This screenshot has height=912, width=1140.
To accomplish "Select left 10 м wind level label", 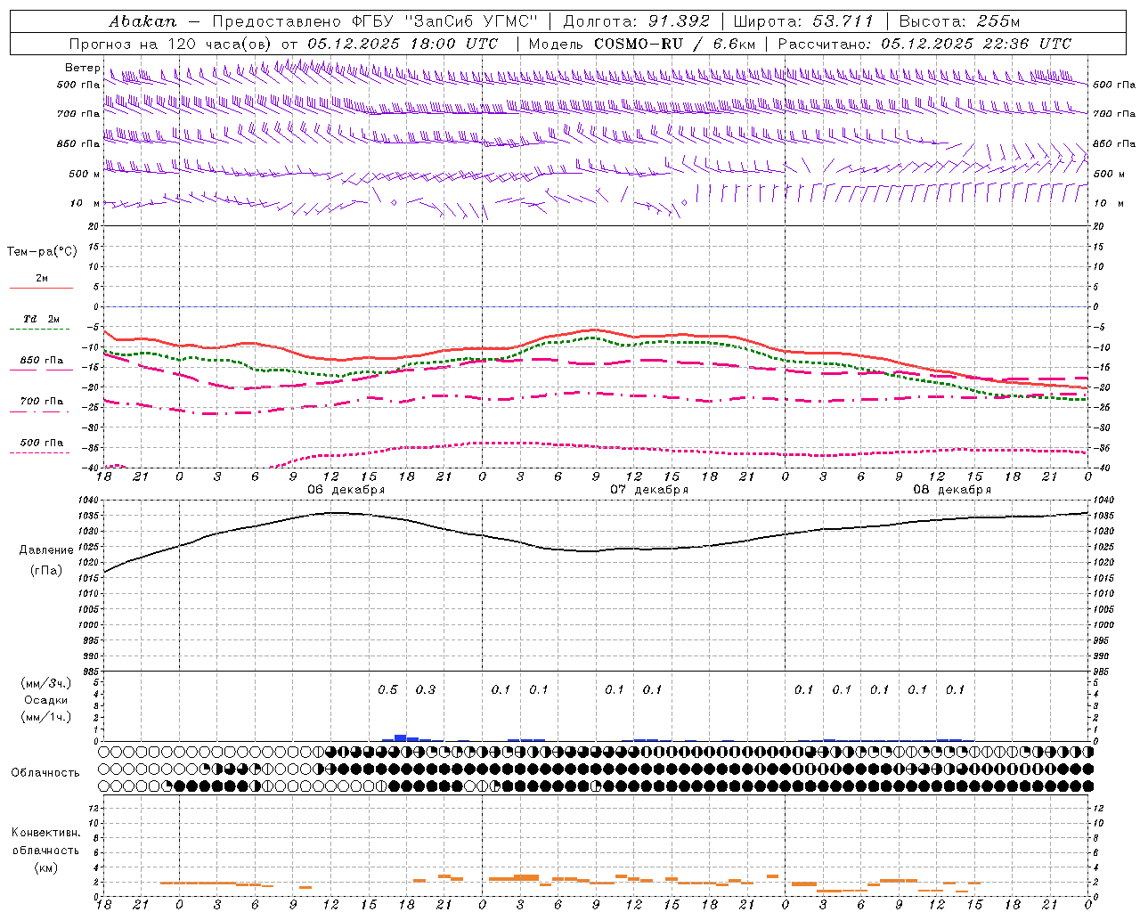I will [85, 203].
